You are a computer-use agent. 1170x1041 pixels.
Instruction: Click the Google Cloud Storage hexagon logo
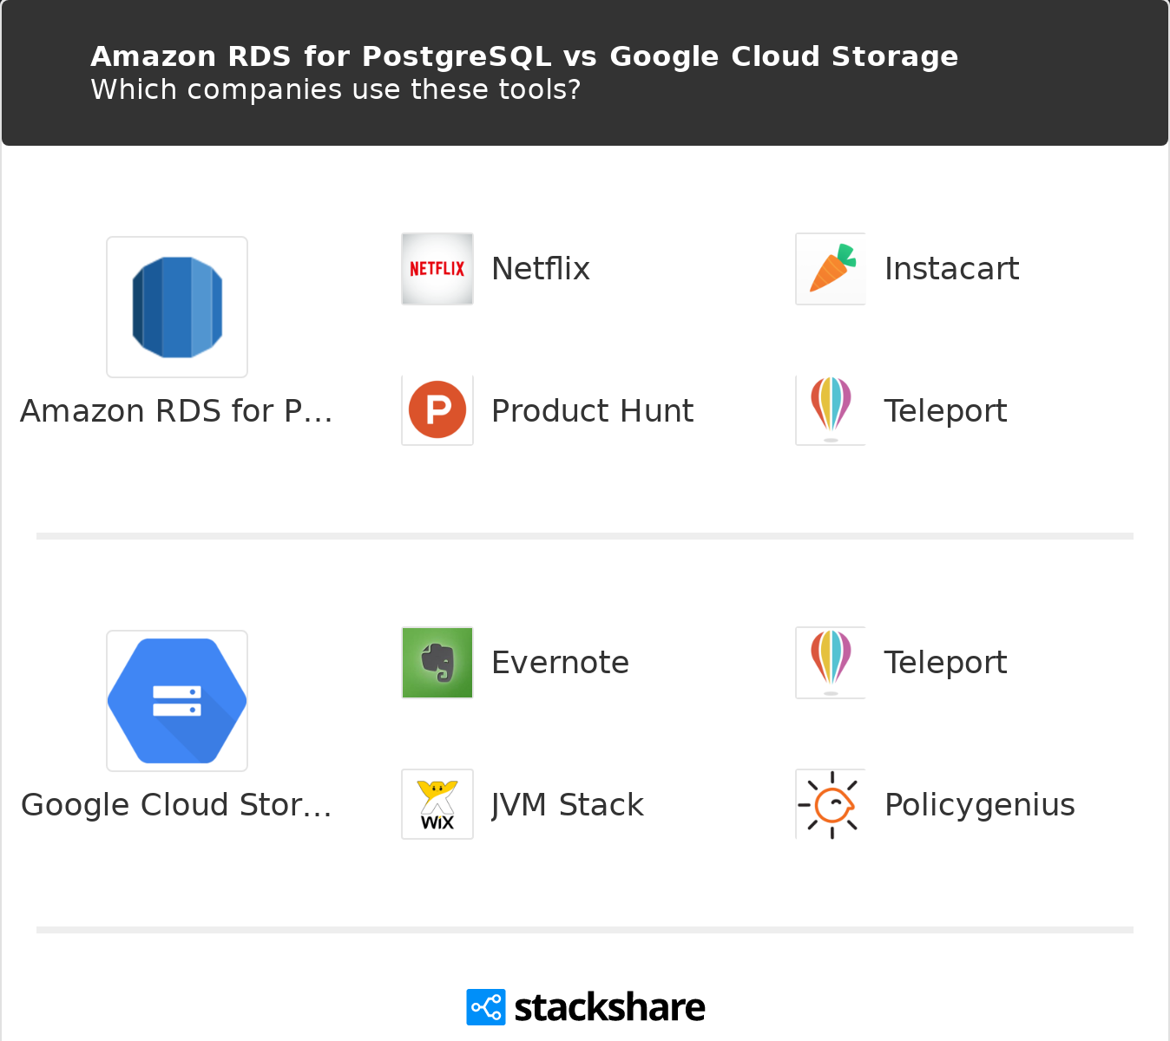tap(177, 701)
